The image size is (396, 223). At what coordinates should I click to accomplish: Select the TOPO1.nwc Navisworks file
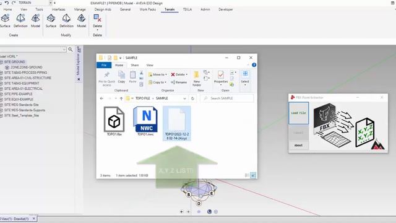[146, 121]
